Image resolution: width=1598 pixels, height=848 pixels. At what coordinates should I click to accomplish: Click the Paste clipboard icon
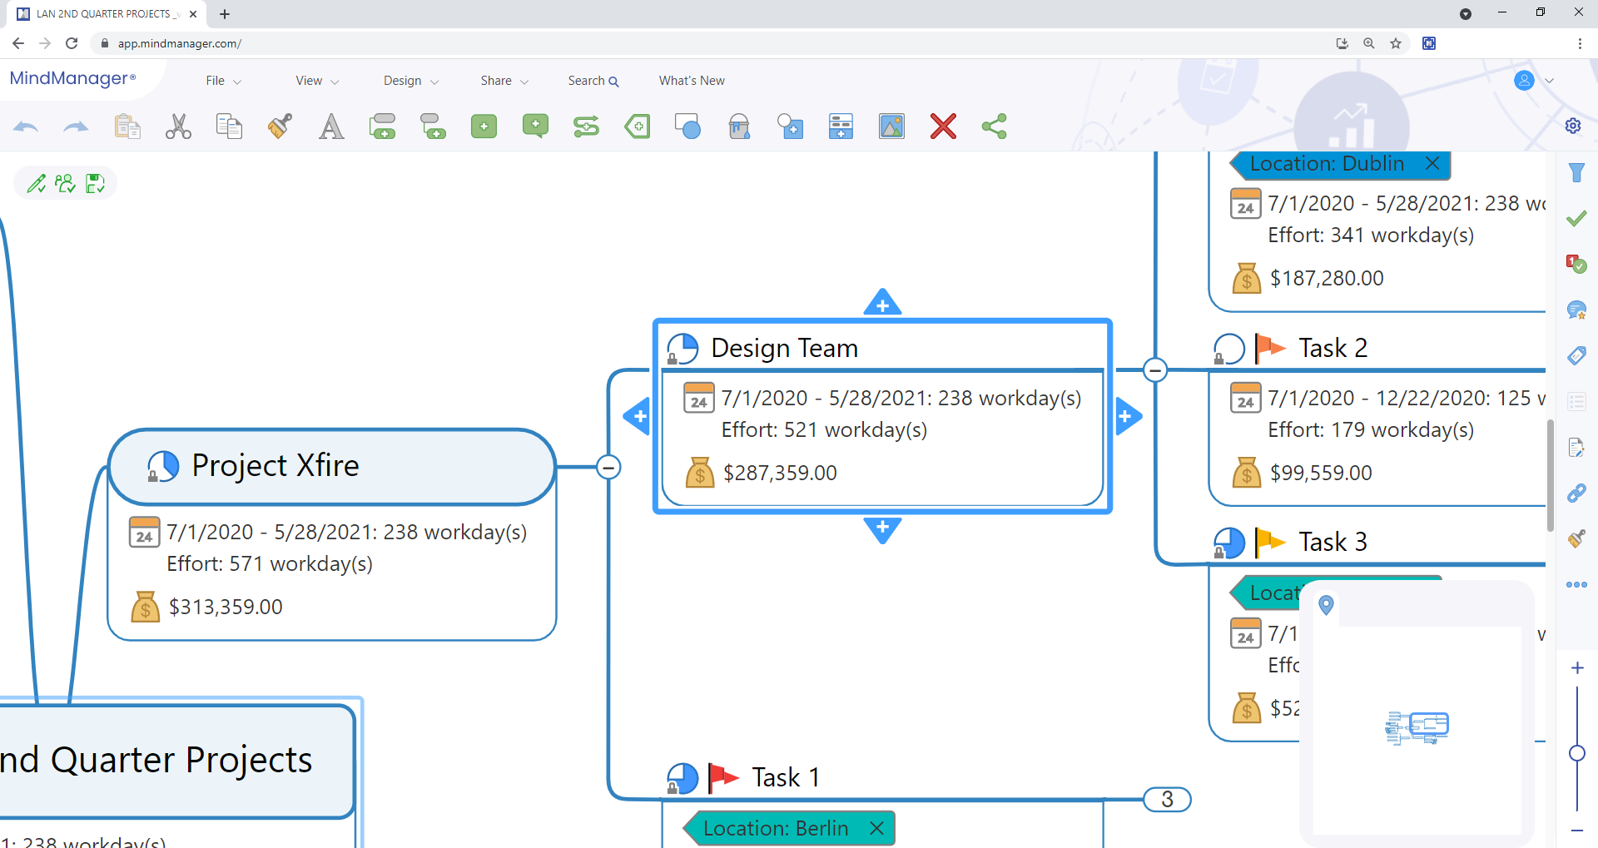[127, 126]
